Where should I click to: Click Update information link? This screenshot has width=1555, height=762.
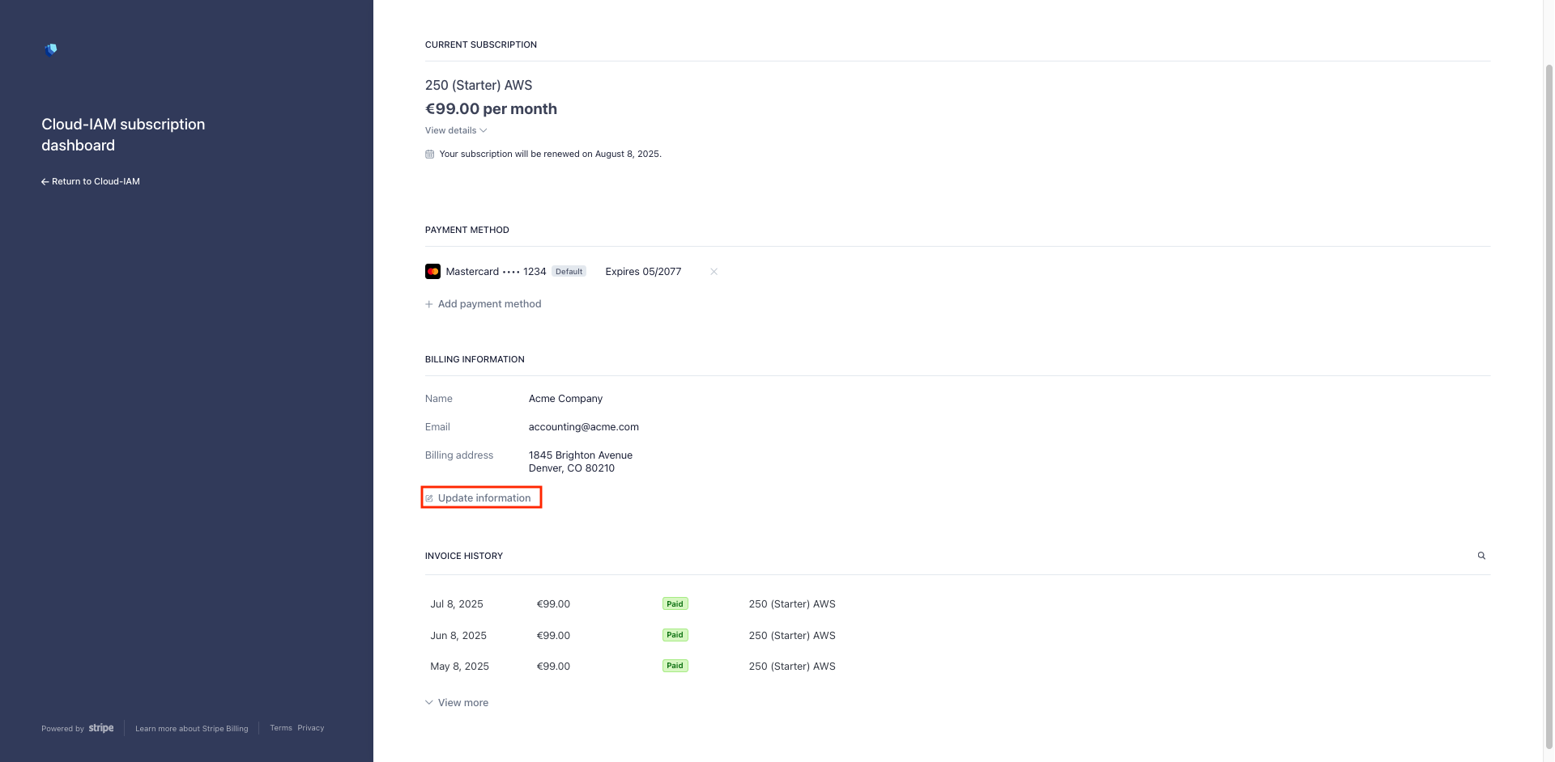point(479,498)
